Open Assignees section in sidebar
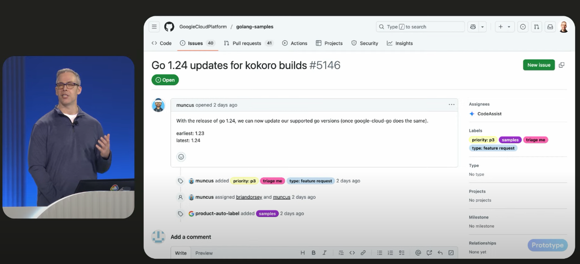The image size is (580, 264). tap(479, 104)
